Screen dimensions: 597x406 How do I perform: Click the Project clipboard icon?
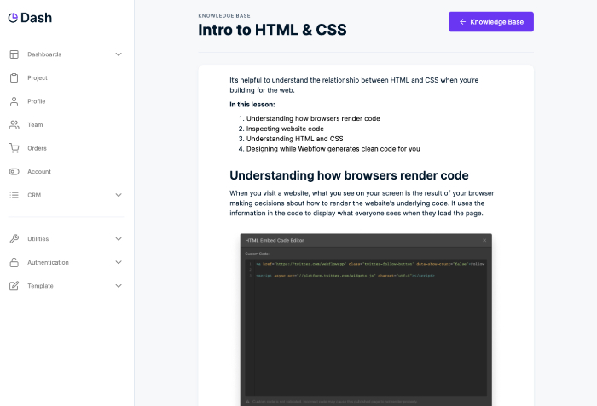click(14, 78)
